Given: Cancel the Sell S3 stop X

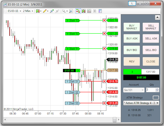Looking at the screenshot, I should click(x=104, y=103).
